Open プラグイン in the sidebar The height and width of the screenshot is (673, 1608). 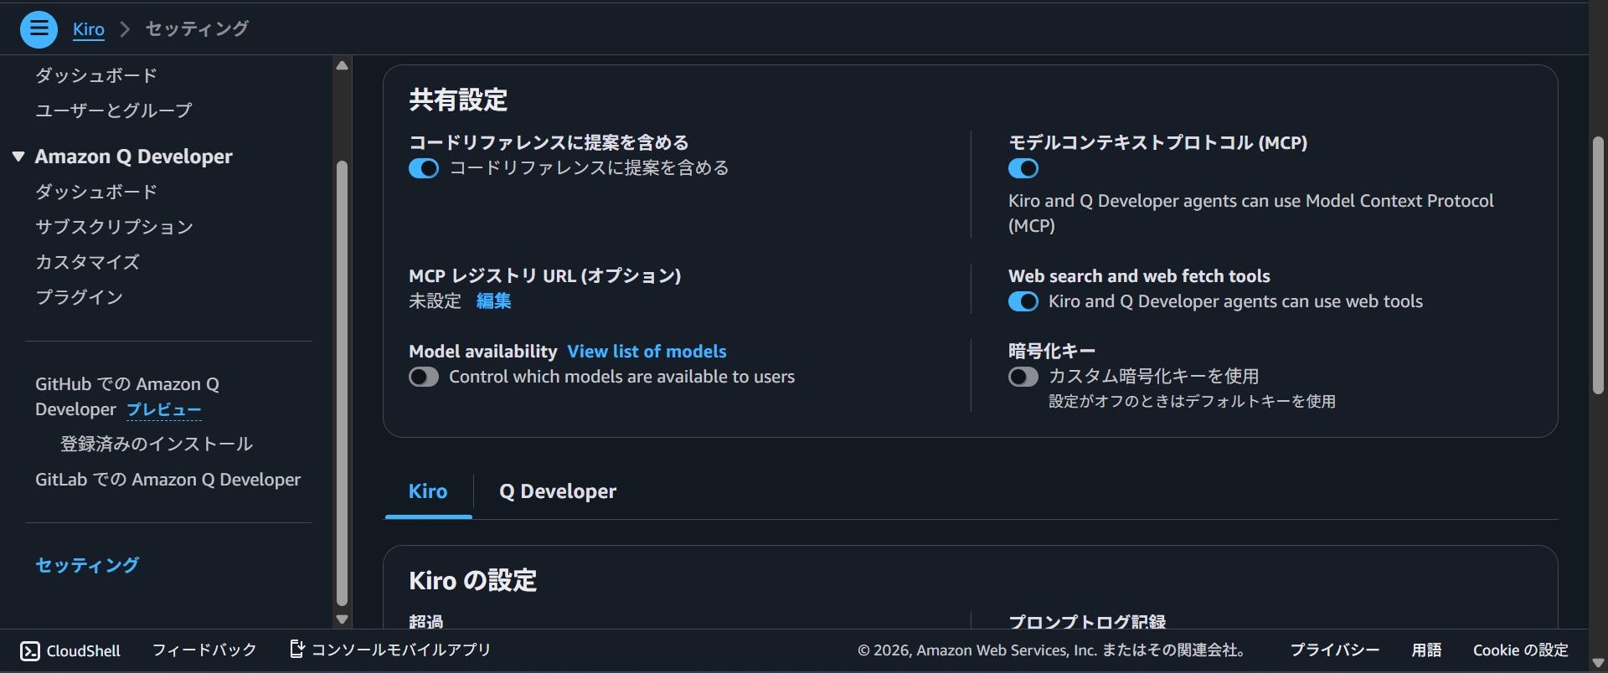79,297
